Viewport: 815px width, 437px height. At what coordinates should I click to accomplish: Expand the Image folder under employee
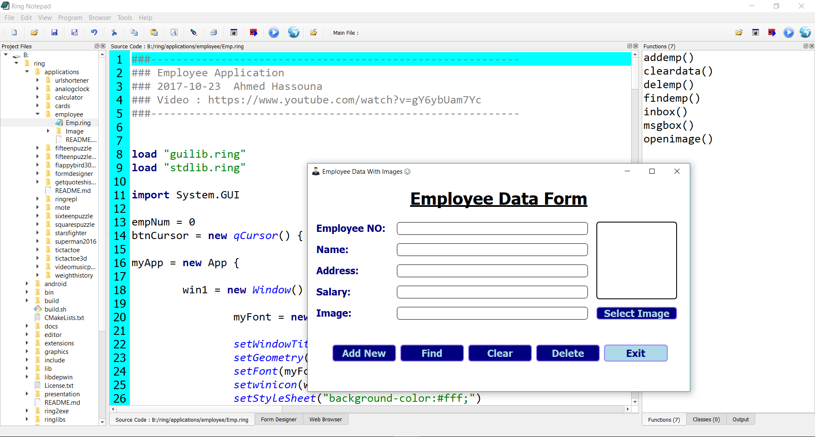tap(48, 131)
